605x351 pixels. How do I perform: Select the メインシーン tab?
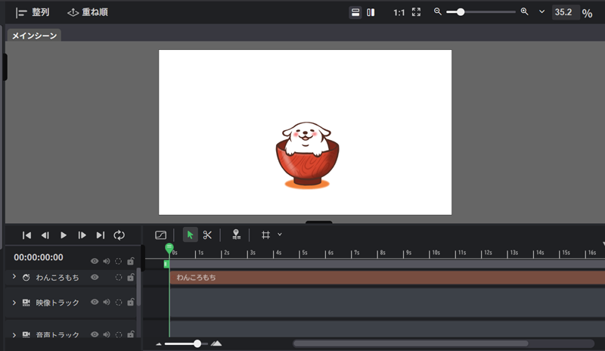coord(34,36)
